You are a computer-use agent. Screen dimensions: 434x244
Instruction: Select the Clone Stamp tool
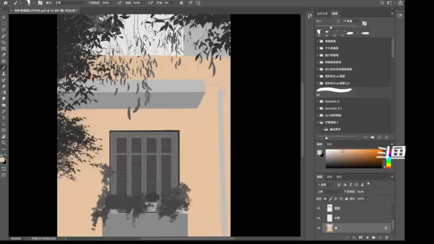click(x=4, y=74)
